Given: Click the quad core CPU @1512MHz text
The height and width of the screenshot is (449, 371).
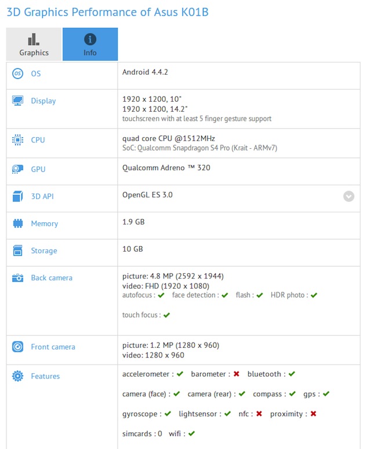Looking at the screenshot, I should pyautogui.click(x=169, y=139).
